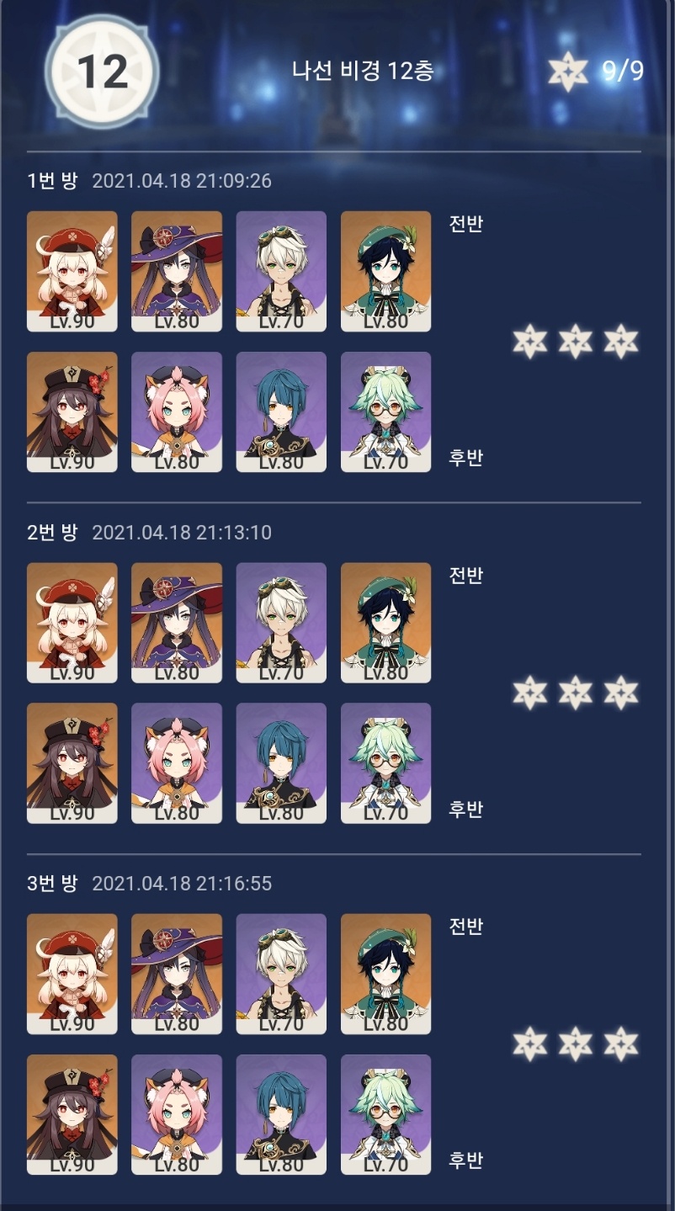Select Venti portrait in chamber 1 first half
The image size is (675, 1211).
pos(385,271)
